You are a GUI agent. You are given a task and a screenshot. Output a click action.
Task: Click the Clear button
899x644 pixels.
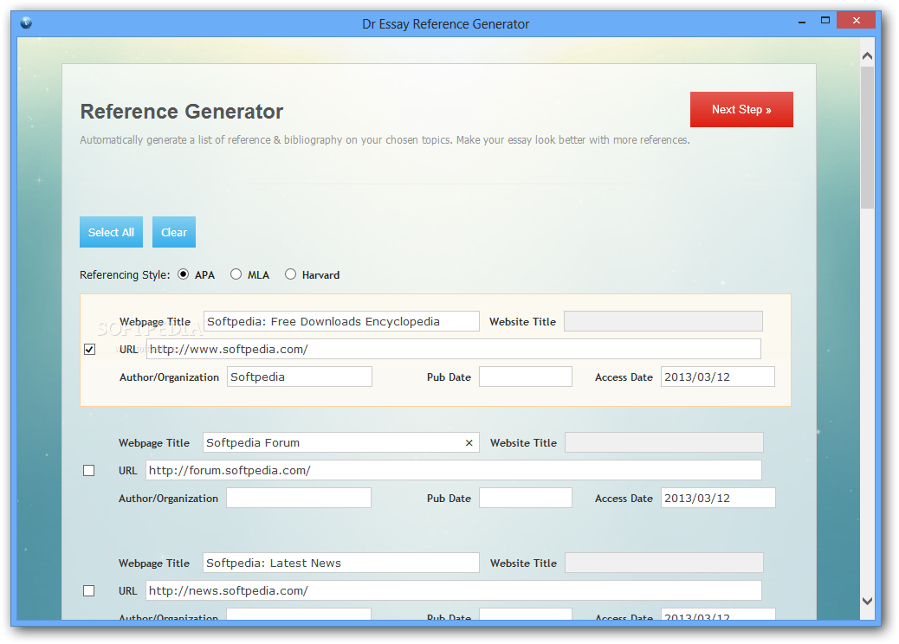(x=174, y=232)
